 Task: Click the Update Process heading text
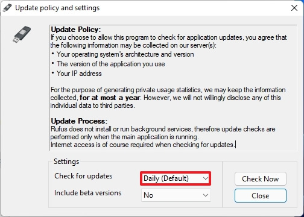coord(79,121)
